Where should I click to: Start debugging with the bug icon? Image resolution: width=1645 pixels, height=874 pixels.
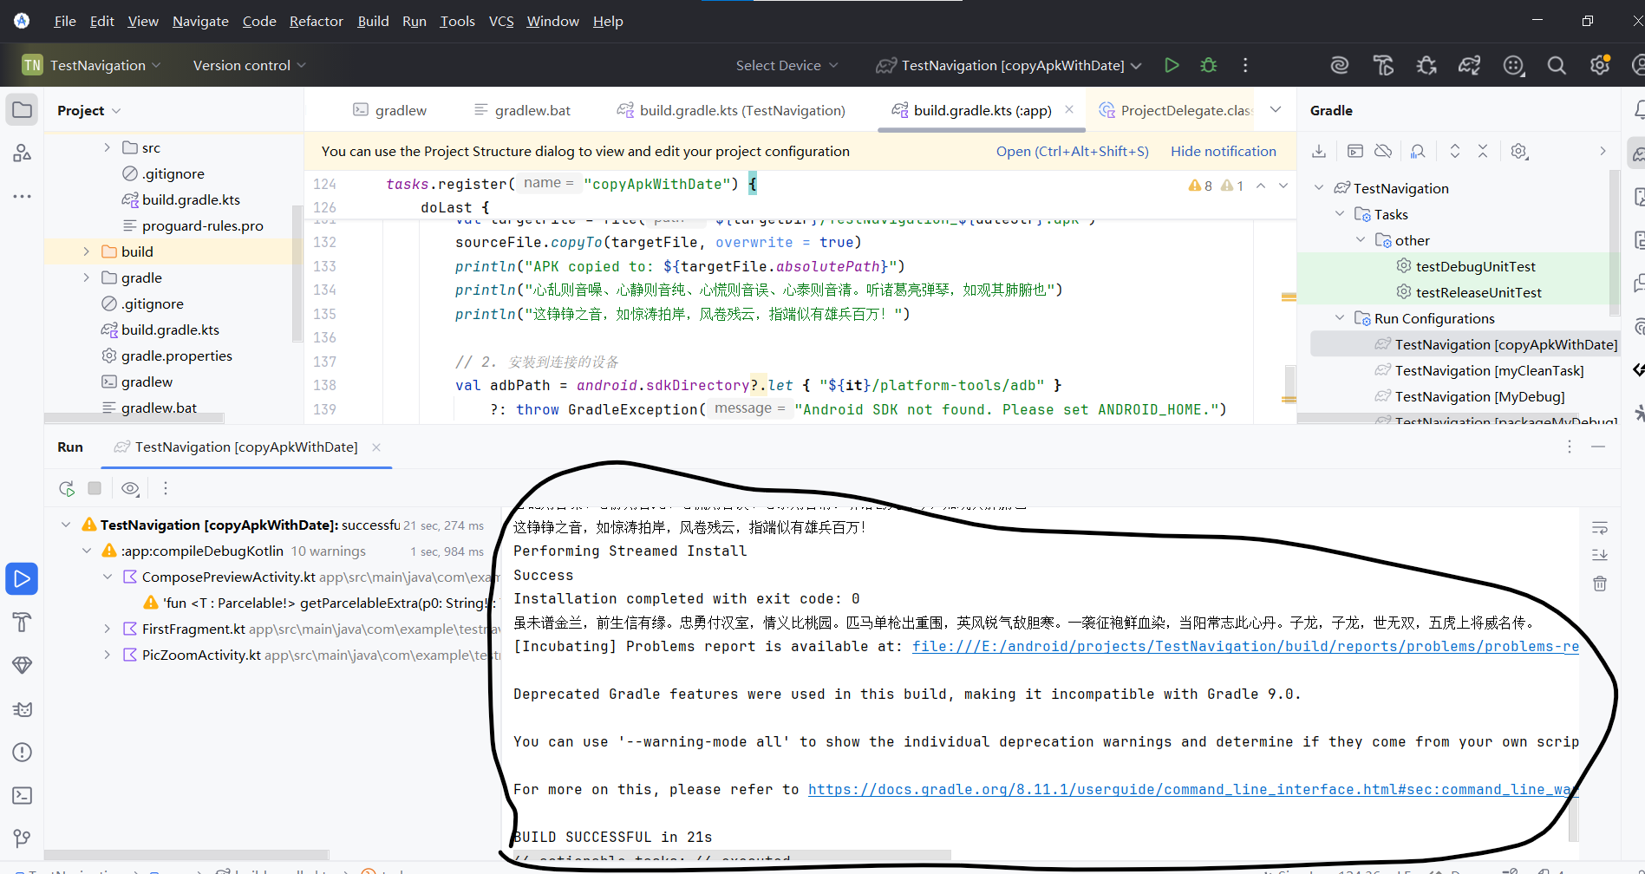coord(1209,65)
